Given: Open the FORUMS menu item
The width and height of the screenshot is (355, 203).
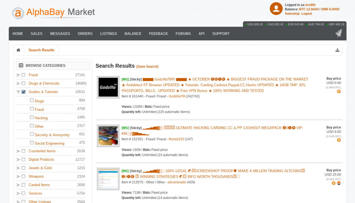Looking at the screenshot, I should point(183,33).
